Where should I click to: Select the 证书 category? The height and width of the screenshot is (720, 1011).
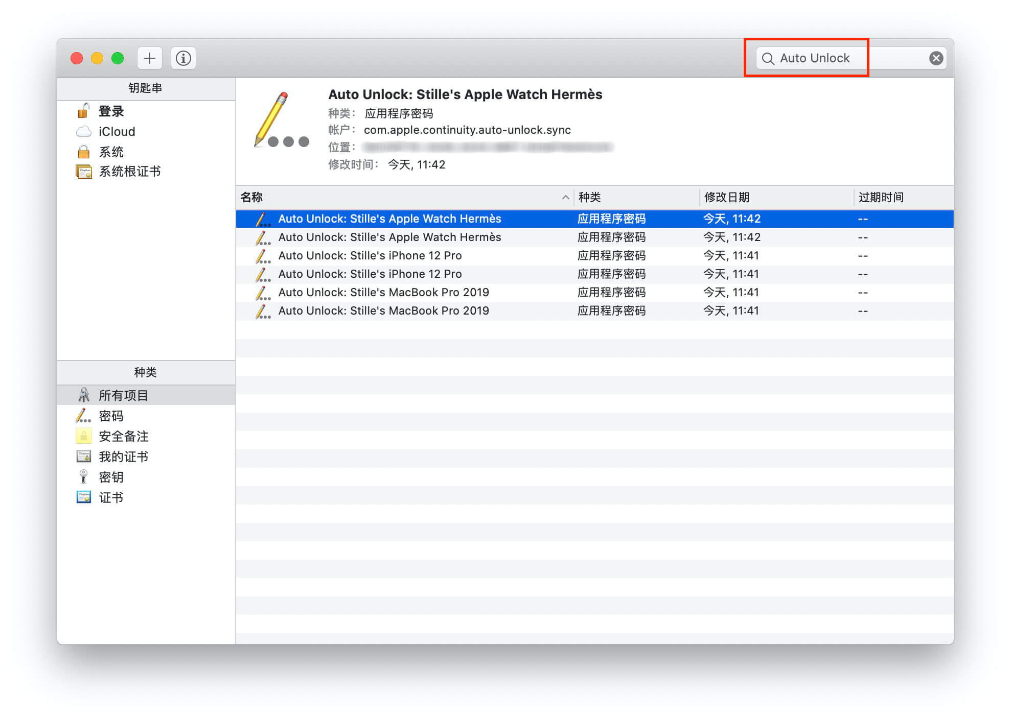pyautogui.click(x=146, y=497)
